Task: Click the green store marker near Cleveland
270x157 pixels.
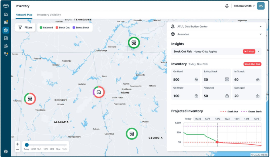Action: click(134, 43)
